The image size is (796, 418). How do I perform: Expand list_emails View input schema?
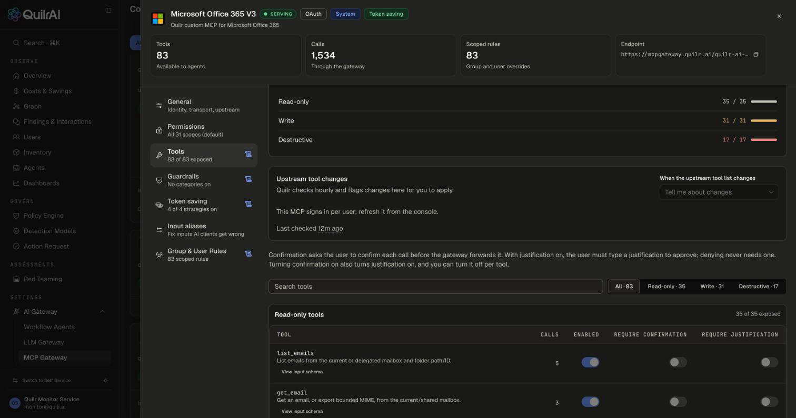302,372
